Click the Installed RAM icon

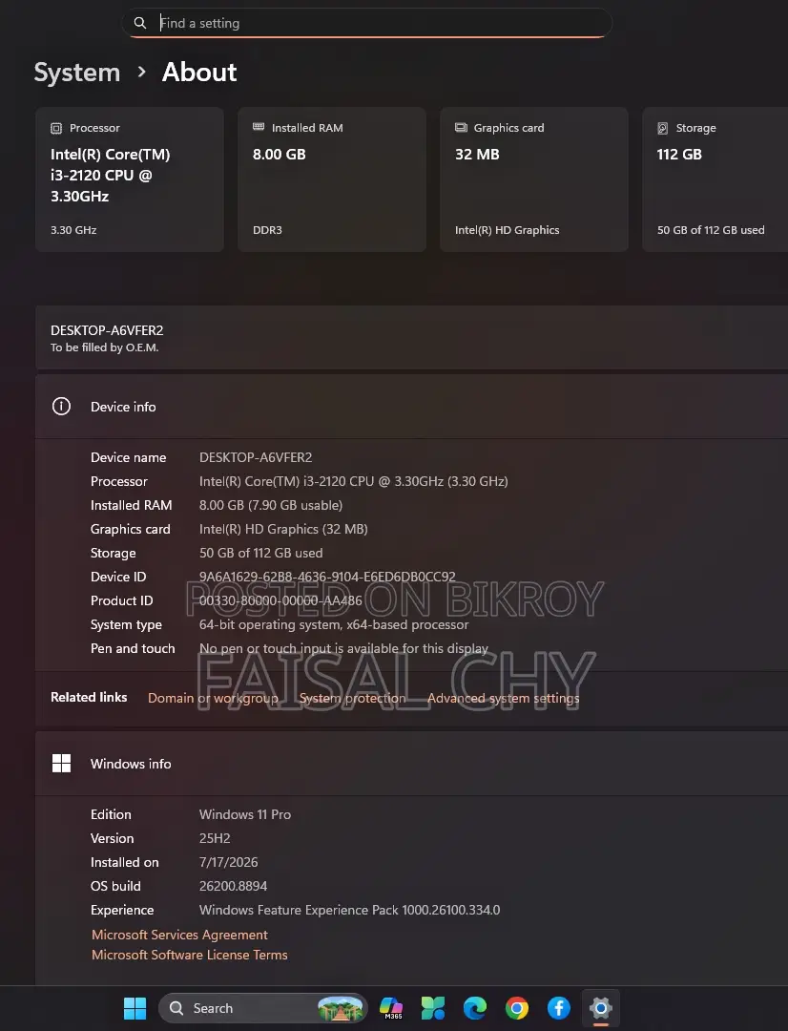click(x=259, y=127)
